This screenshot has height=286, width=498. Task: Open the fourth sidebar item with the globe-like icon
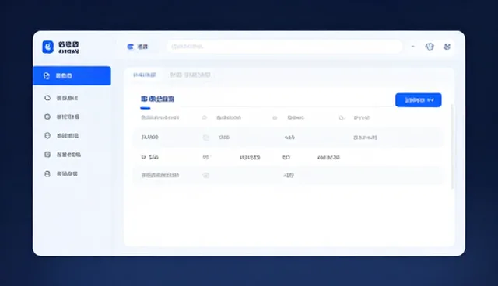pos(61,136)
